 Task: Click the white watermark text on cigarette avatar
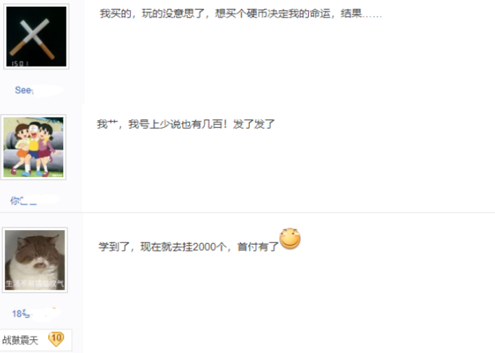pyautogui.click(x=20, y=64)
